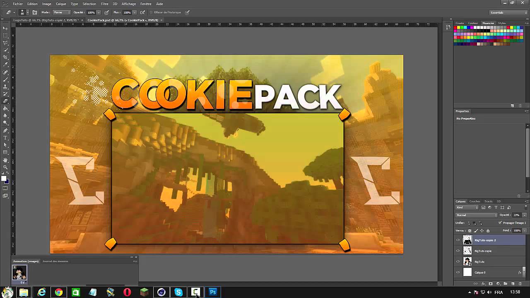
Task: Select the Rectangular Marquee tool
Action: [5, 36]
